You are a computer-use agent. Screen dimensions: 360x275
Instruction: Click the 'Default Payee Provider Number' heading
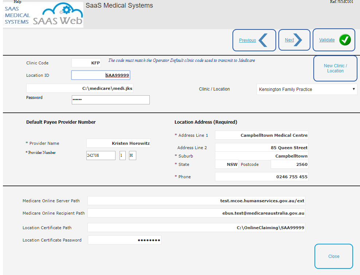pyautogui.click(x=61, y=122)
